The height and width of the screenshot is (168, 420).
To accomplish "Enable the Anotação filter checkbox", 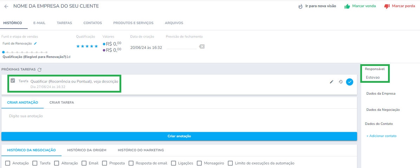I will click(8, 163).
